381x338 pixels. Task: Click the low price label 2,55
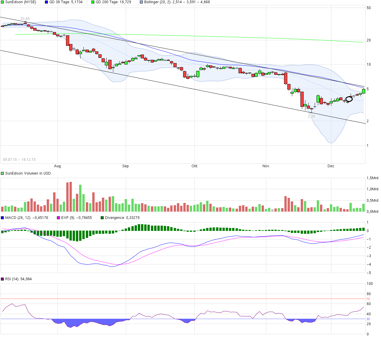pyautogui.click(x=312, y=116)
